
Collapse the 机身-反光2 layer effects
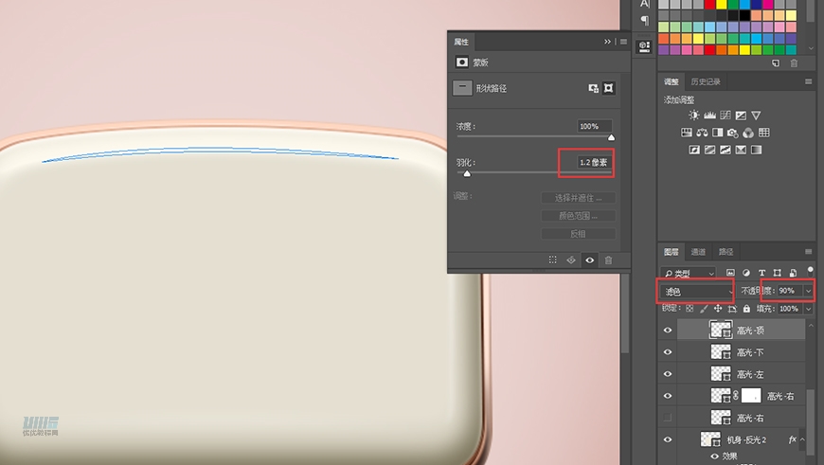click(802, 439)
